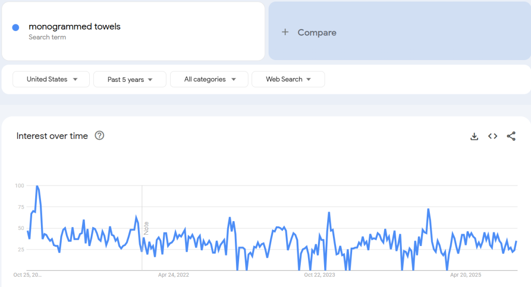Image resolution: width=531 pixels, height=287 pixels.
Task: Open the Interest over time help icon
Action: [100, 136]
